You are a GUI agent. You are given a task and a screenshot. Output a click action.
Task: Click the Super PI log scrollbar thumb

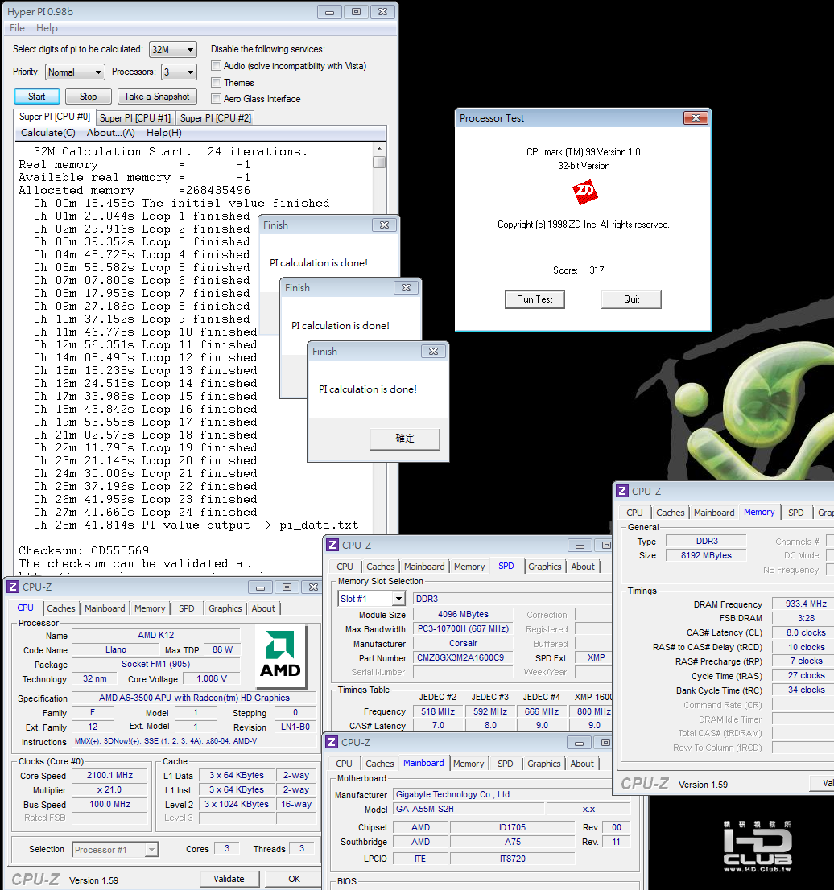(379, 162)
